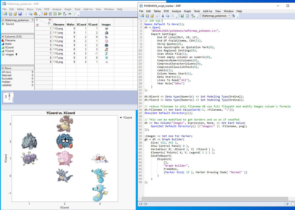Click the graph preview thumbnail in the data table
The image size is (295, 210).
click(x=8, y=97)
